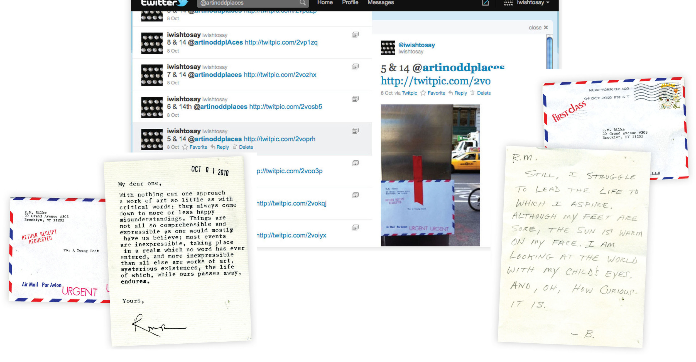
Task: Click trash icon in detail pane
Action: 472,93
